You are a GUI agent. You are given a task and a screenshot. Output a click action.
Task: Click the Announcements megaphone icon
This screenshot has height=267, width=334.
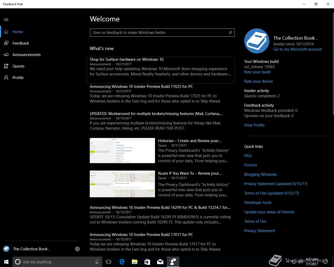coord(6,55)
